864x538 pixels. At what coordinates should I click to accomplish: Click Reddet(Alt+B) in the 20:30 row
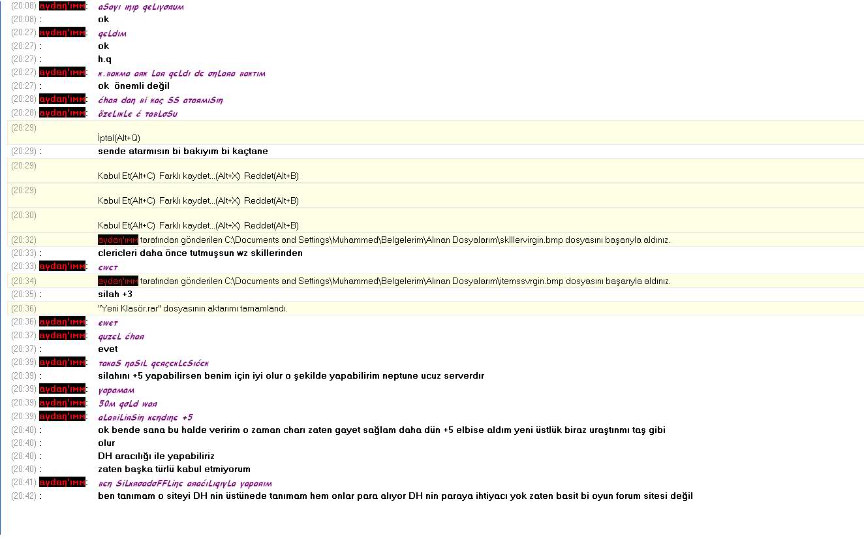271,225
